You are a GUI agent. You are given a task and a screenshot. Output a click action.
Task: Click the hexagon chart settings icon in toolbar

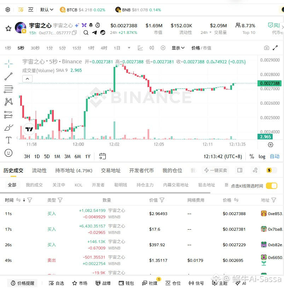tap(163, 48)
